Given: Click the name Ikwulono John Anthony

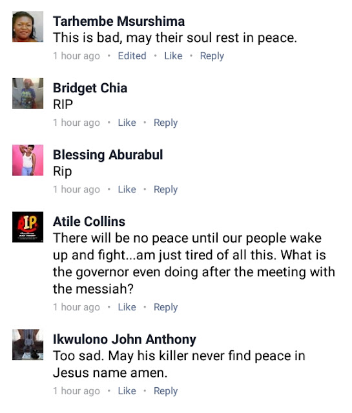Looking at the screenshot, I should (125, 339).
